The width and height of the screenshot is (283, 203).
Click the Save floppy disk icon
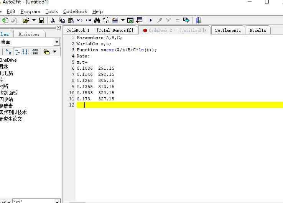point(41,20)
